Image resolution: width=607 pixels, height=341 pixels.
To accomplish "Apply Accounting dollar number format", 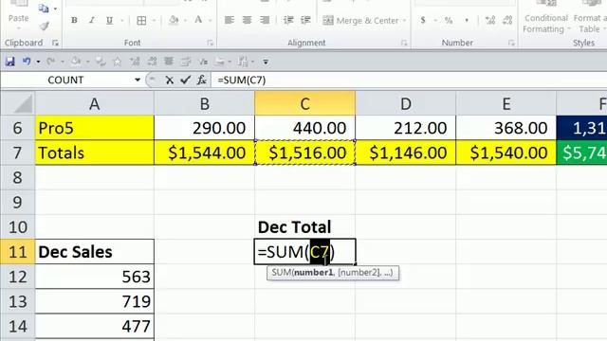I will (x=423, y=20).
